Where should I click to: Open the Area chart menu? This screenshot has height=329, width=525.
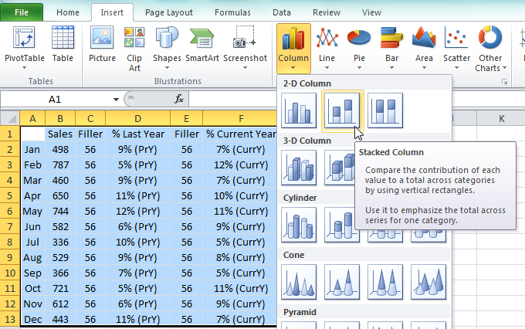(424, 48)
